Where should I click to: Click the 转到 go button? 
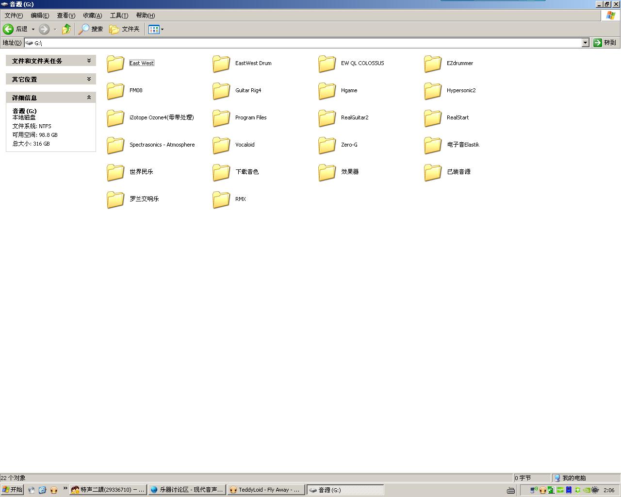[605, 43]
